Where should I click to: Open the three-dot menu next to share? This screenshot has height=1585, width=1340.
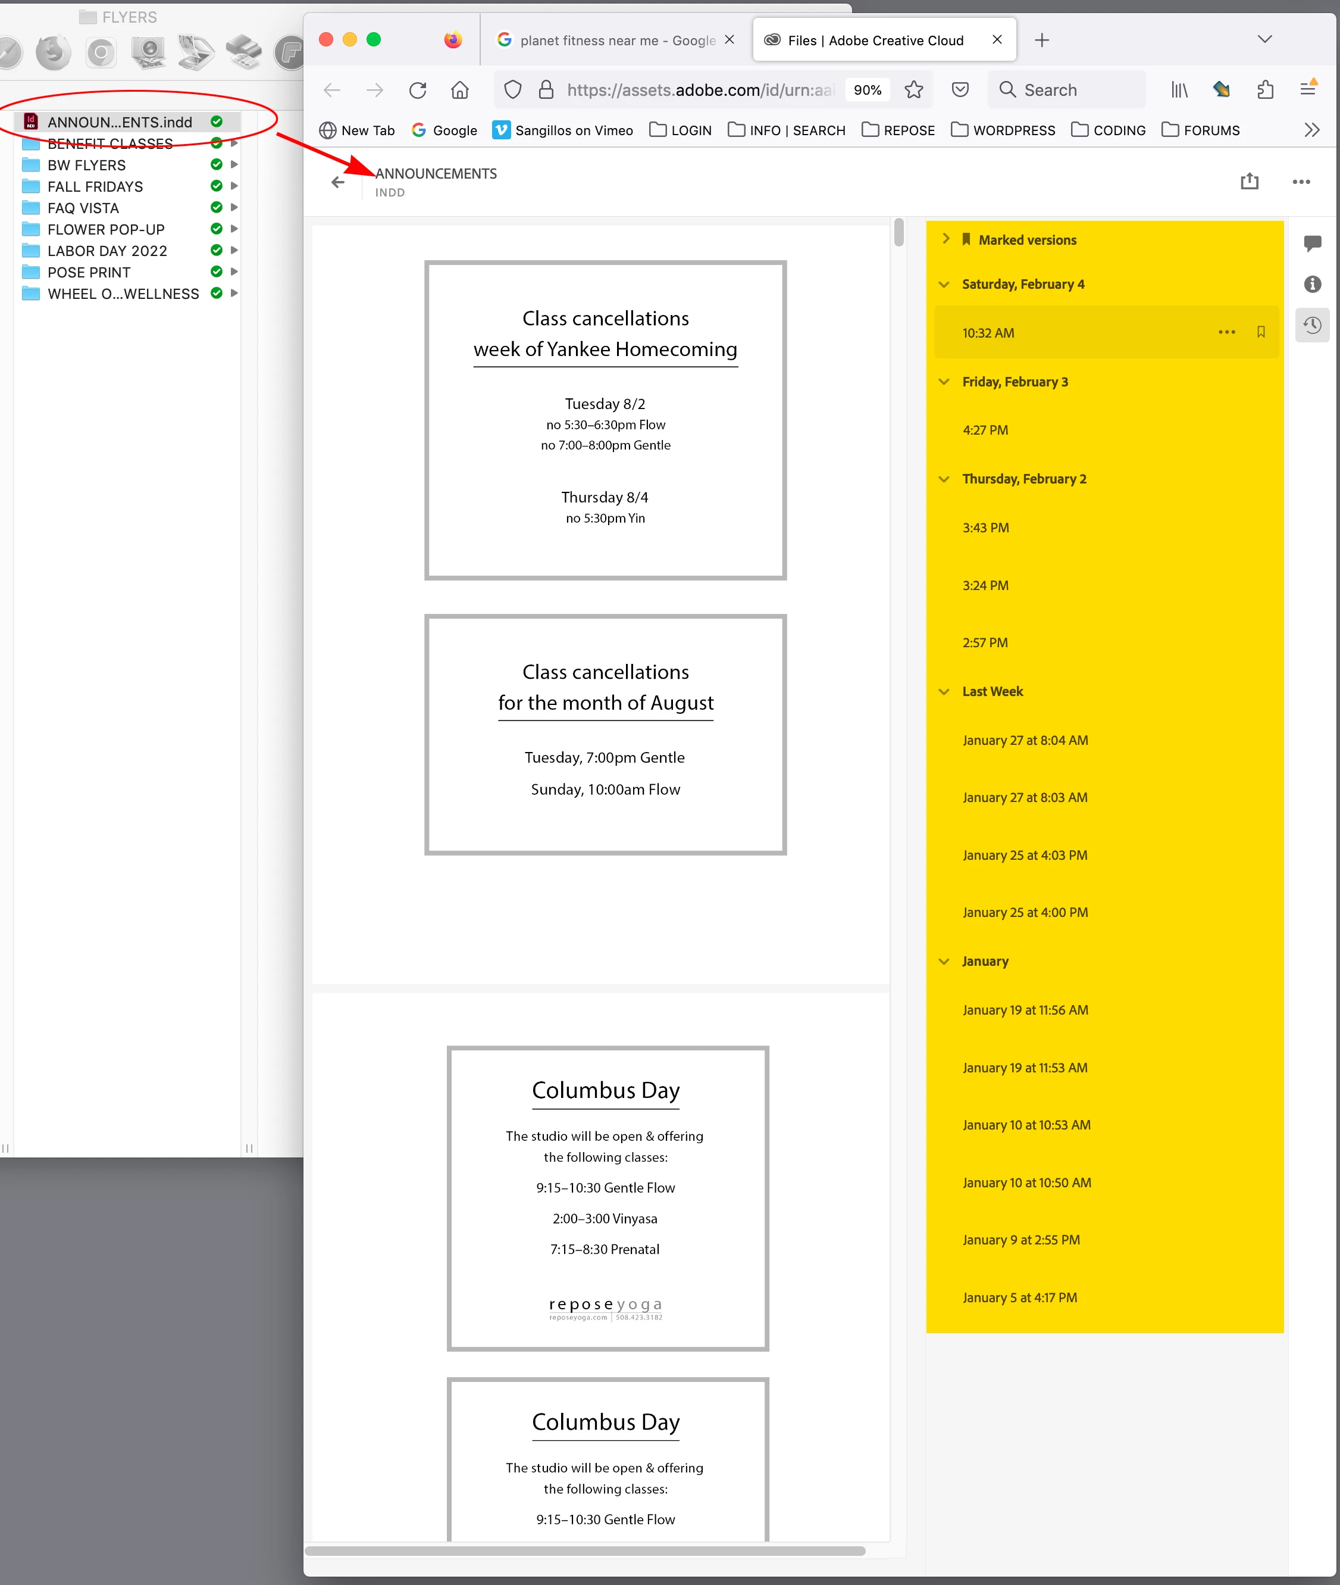point(1301,182)
